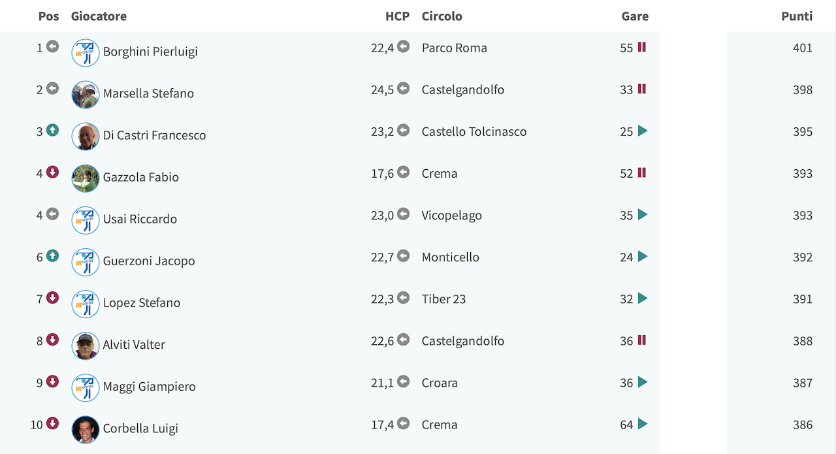Sort by the HCP column header
The width and height of the screenshot is (836, 454).
[x=397, y=16]
